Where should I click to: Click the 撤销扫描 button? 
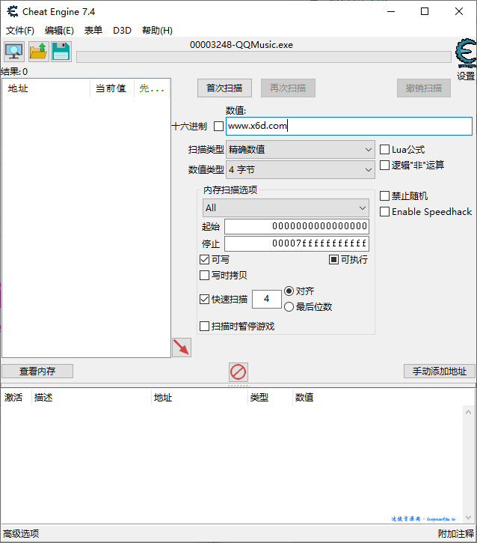point(424,88)
